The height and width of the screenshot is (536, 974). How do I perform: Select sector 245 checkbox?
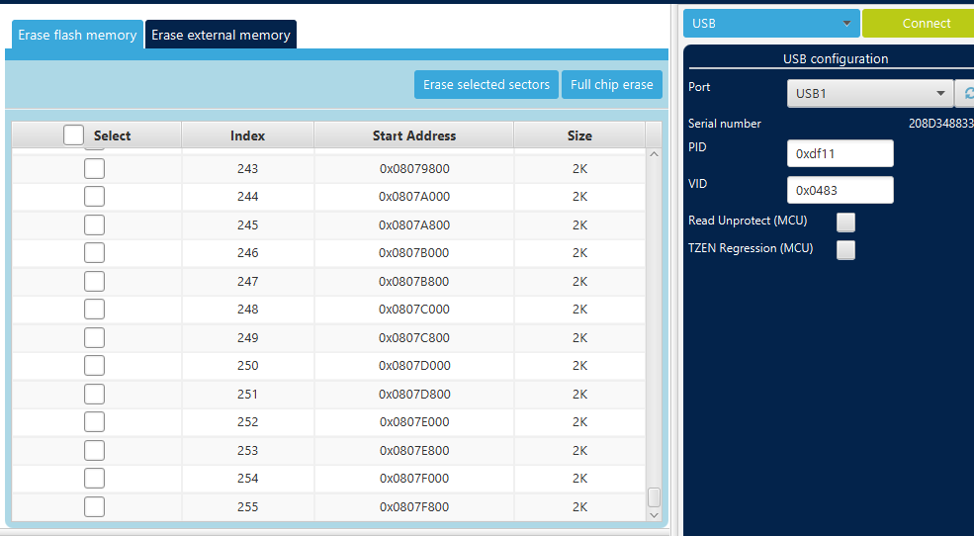click(x=94, y=224)
